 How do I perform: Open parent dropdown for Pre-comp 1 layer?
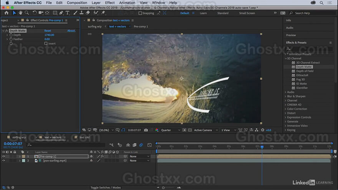tap(139, 156)
